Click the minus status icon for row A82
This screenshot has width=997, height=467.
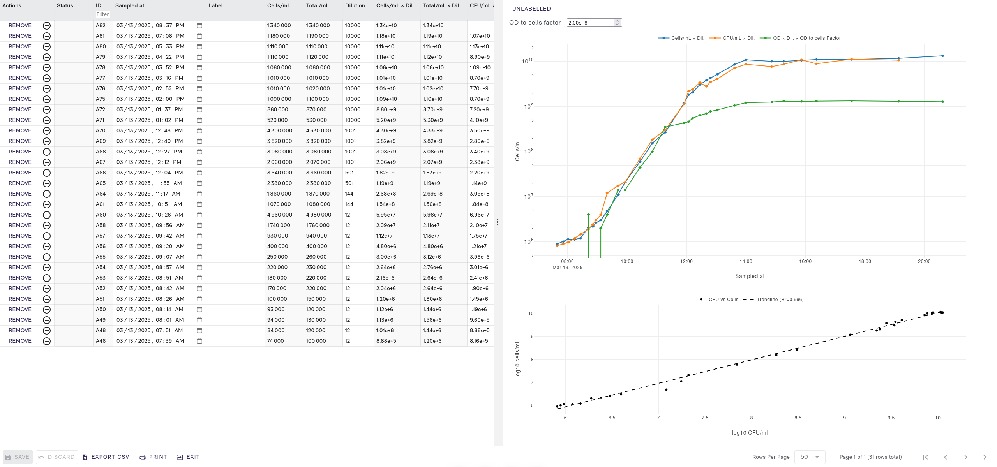coord(46,26)
